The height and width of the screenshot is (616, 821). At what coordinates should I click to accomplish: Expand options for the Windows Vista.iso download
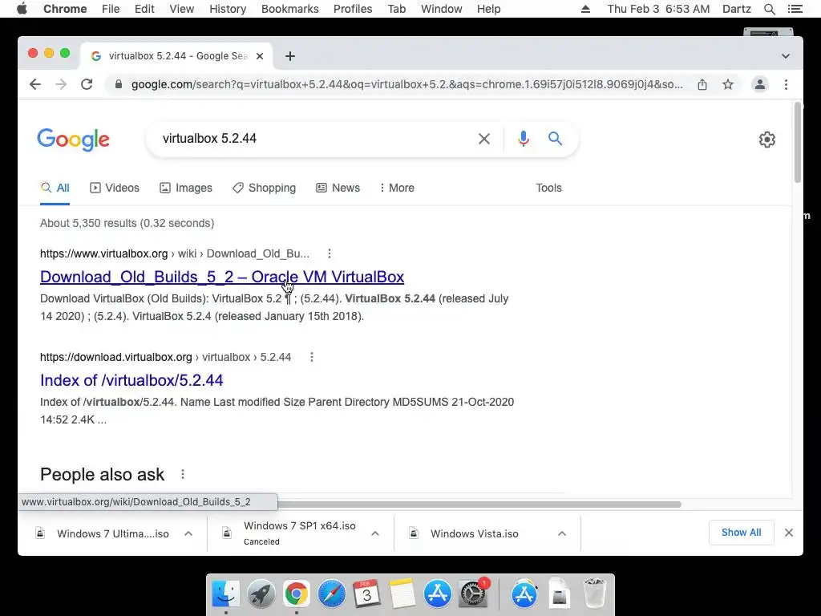tap(562, 533)
